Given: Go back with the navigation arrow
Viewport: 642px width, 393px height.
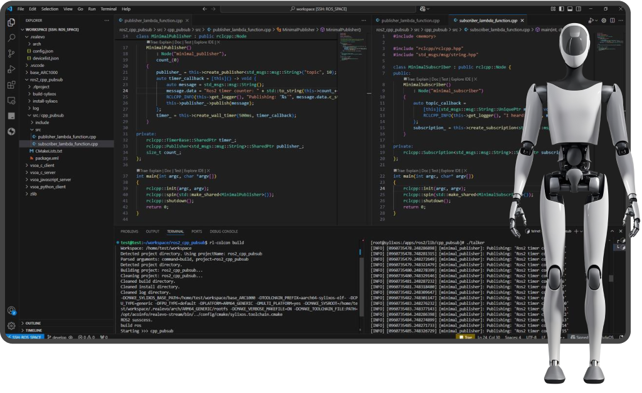Looking at the screenshot, I should (205, 9).
